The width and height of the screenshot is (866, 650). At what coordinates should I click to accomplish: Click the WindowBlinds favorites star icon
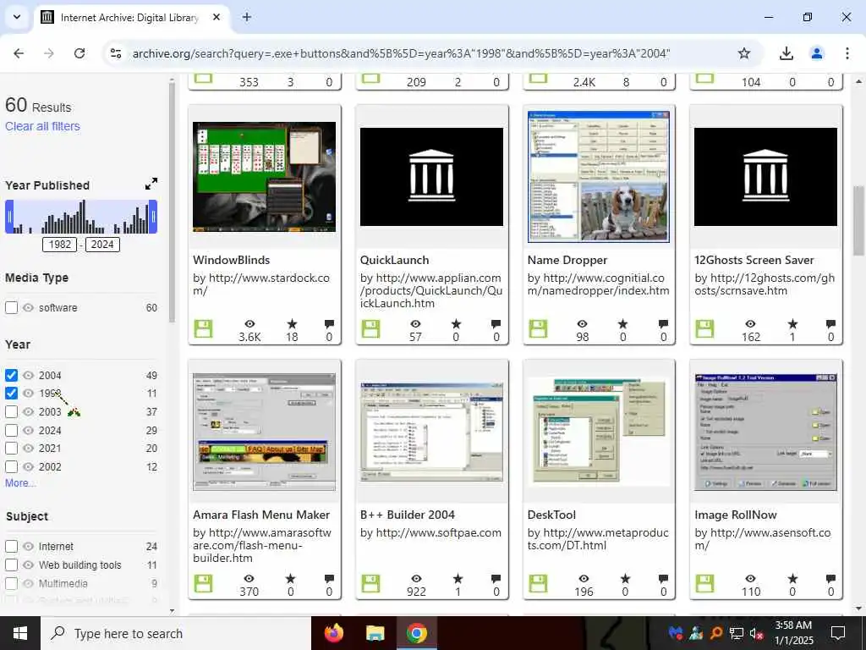(x=292, y=324)
